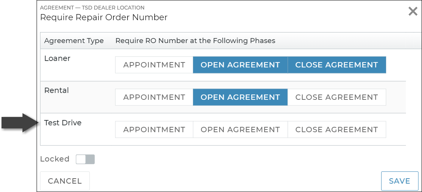This screenshot has width=422, height=192.
Task: Require RO at Appointment for Test Drive
Action: (x=154, y=130)
